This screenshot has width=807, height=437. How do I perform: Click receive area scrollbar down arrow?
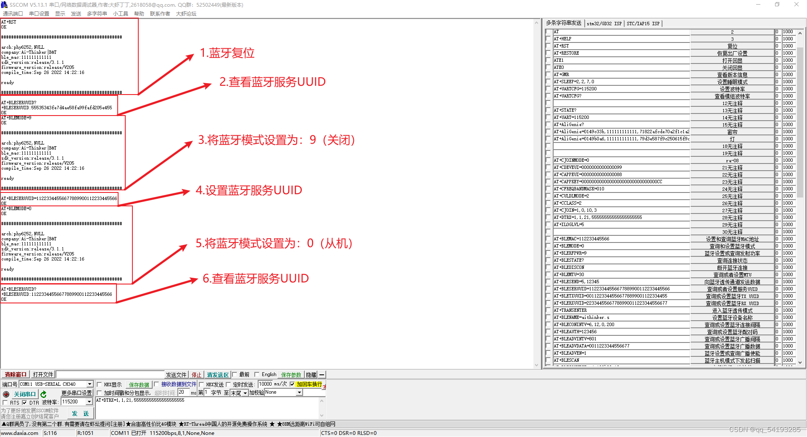(x=536, y=365)
